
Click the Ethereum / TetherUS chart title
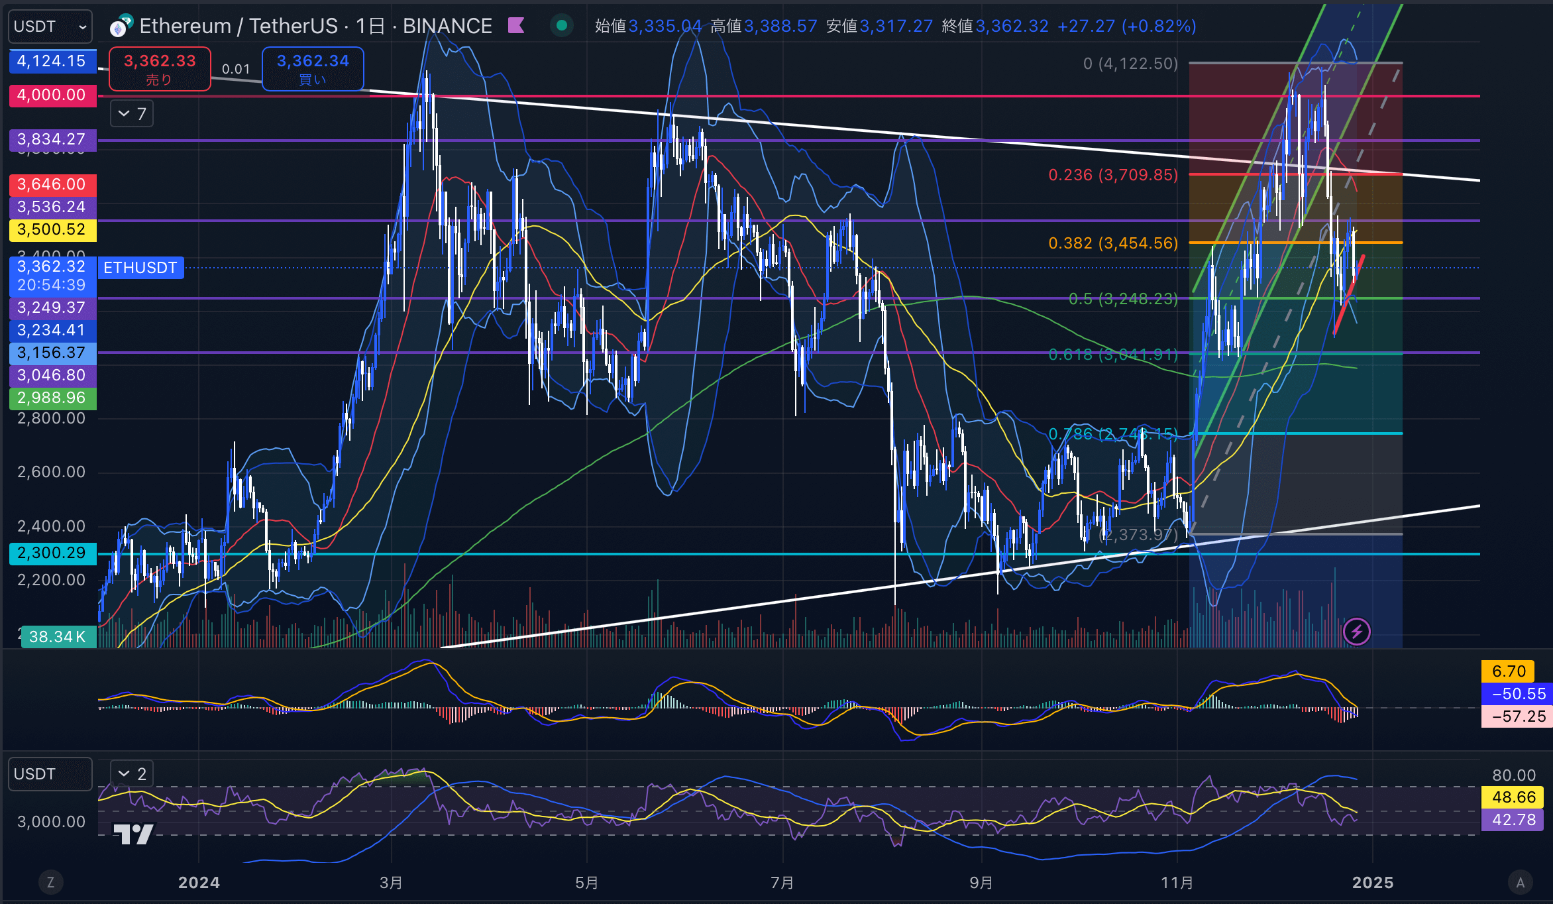pos(315,26)
